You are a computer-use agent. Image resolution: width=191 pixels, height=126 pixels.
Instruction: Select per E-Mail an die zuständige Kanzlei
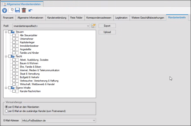coord(6,111)
